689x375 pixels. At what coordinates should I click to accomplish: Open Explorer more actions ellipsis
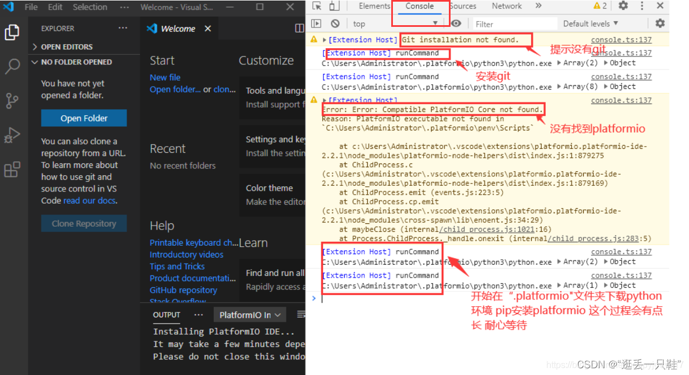point(123,28)
